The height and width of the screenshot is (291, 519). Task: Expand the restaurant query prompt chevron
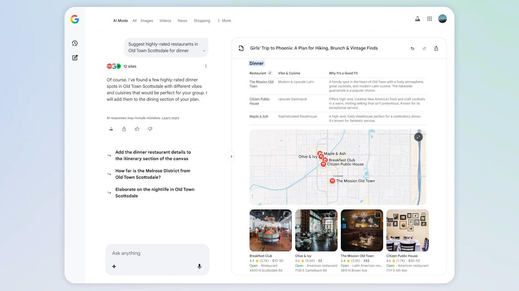coord(204,51)
